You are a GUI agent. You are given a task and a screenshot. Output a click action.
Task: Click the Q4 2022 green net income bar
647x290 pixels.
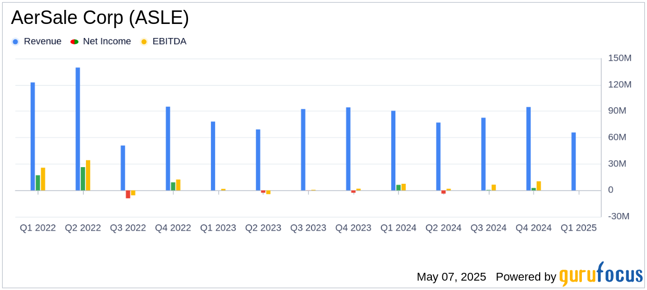[x=173, y=186]
